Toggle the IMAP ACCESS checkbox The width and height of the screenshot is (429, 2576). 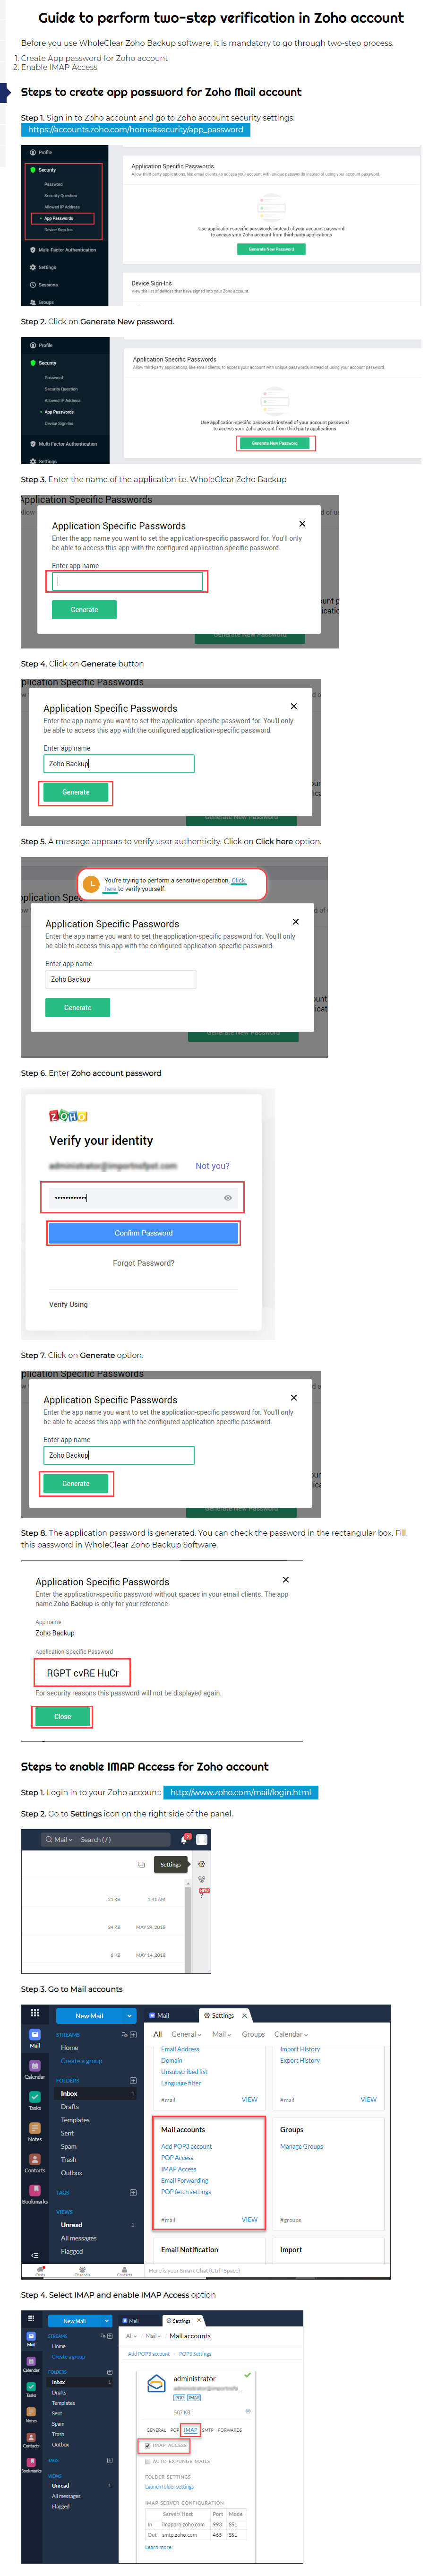click(x=148, y=2446)
